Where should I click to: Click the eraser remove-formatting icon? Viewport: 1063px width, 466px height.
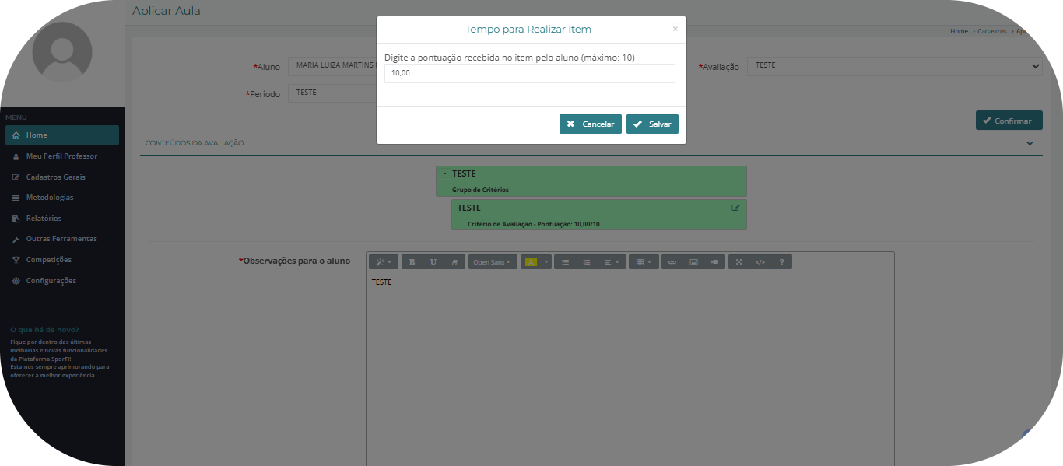(454, 262)
